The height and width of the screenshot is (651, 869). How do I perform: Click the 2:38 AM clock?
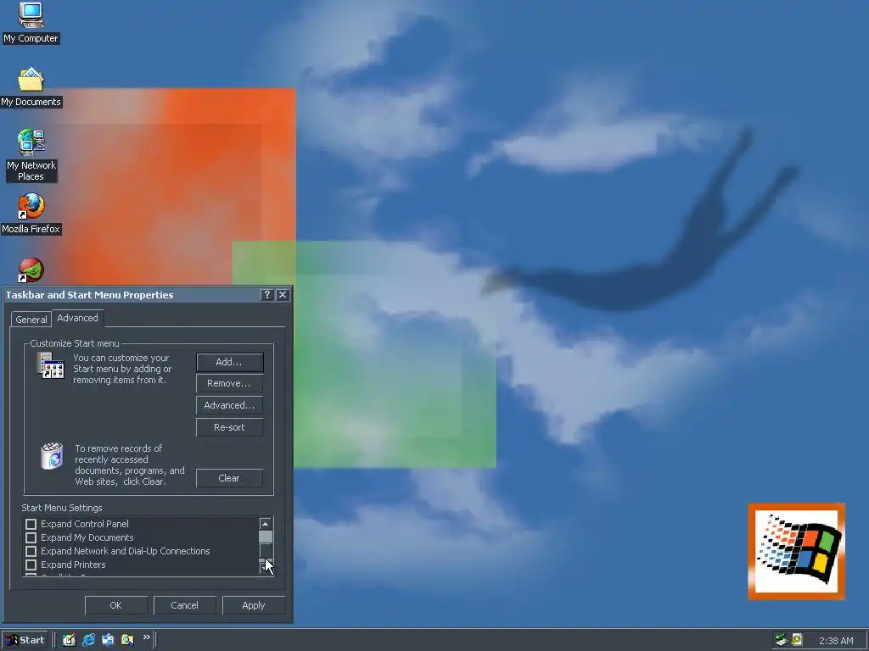(836, 641)
